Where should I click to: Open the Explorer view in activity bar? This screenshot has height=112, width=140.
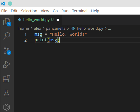(7, 22)
